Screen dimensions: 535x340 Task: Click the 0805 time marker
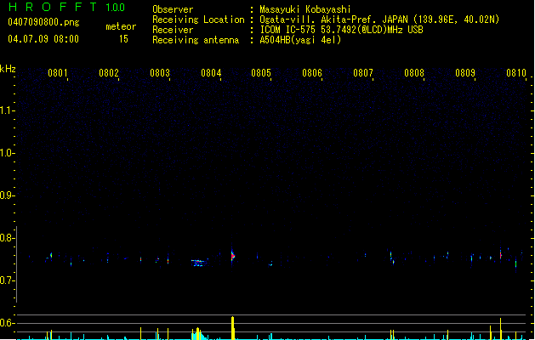click(x=261, y=73)
